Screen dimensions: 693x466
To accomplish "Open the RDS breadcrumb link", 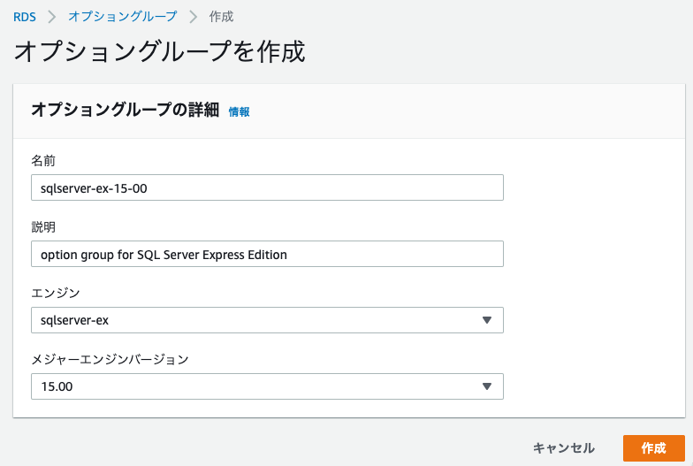I will pos(25,17).
